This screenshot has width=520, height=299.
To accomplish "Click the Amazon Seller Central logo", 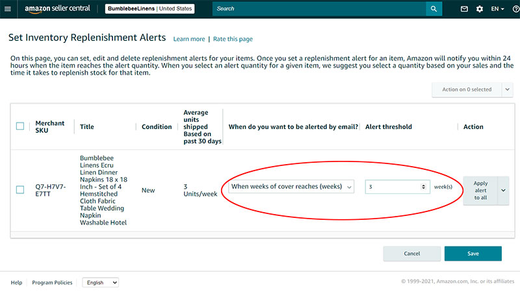I will (x=57, y=9).
